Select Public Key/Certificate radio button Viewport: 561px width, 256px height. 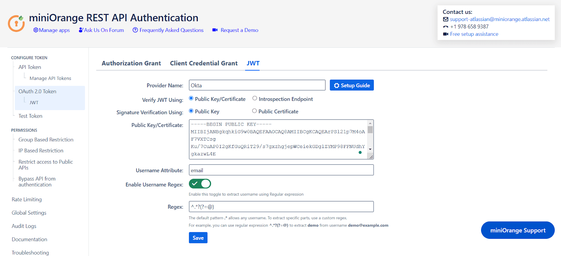(191, 99)
